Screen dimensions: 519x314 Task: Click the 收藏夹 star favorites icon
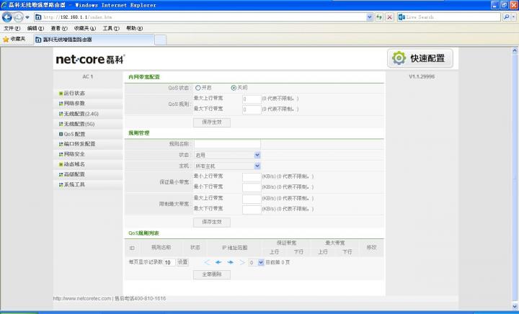(x=6, y=40)
